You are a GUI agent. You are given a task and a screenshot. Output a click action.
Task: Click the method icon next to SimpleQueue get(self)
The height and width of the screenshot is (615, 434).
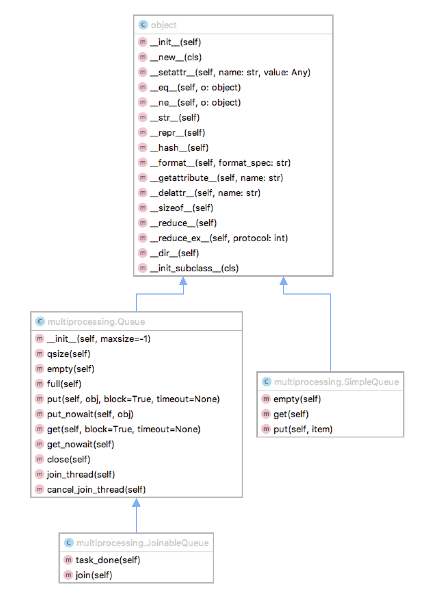(x=267, y=414)
